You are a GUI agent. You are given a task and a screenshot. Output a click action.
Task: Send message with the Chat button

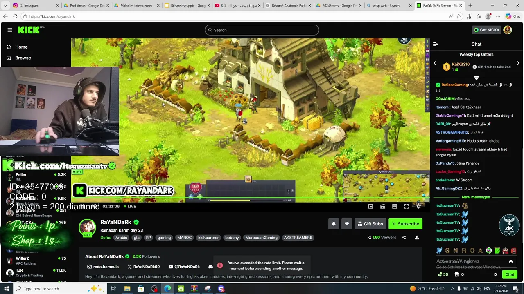(x=510, y=274)
